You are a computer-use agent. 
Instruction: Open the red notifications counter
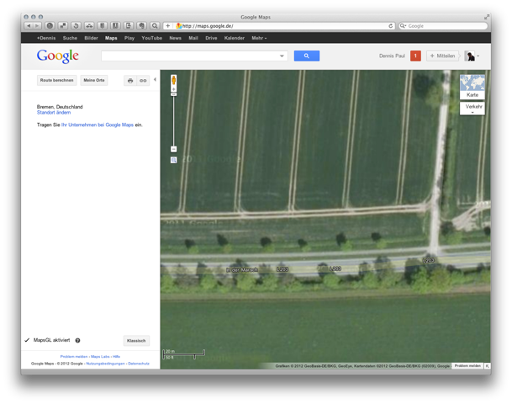[415, 56]
